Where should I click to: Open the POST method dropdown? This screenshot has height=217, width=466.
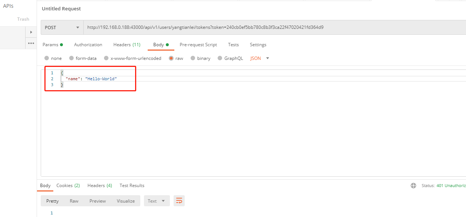point(62,27)
